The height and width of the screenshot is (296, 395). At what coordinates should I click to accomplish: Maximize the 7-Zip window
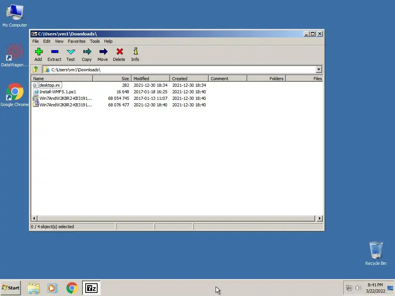click(x=312, y=34)
